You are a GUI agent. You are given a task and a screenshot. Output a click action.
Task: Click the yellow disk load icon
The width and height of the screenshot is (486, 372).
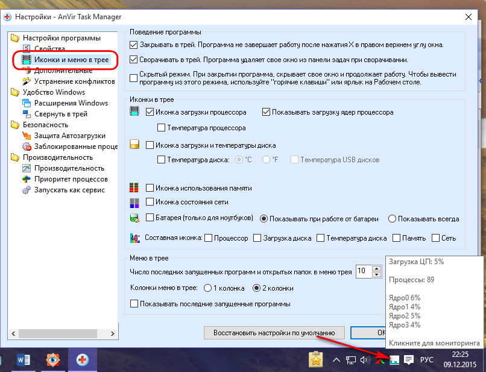(134, 145)
